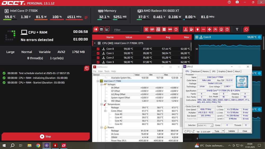This screenshot has height=149, width=265.
Task: Uncheck Core 3 sensor checkbox
Action: click(x=98, y=62)
